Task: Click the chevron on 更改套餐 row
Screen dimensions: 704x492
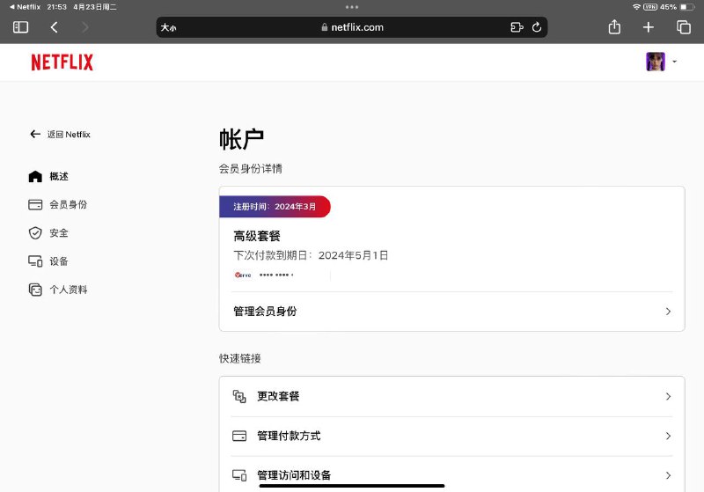Action: click(x=668, y=396)
